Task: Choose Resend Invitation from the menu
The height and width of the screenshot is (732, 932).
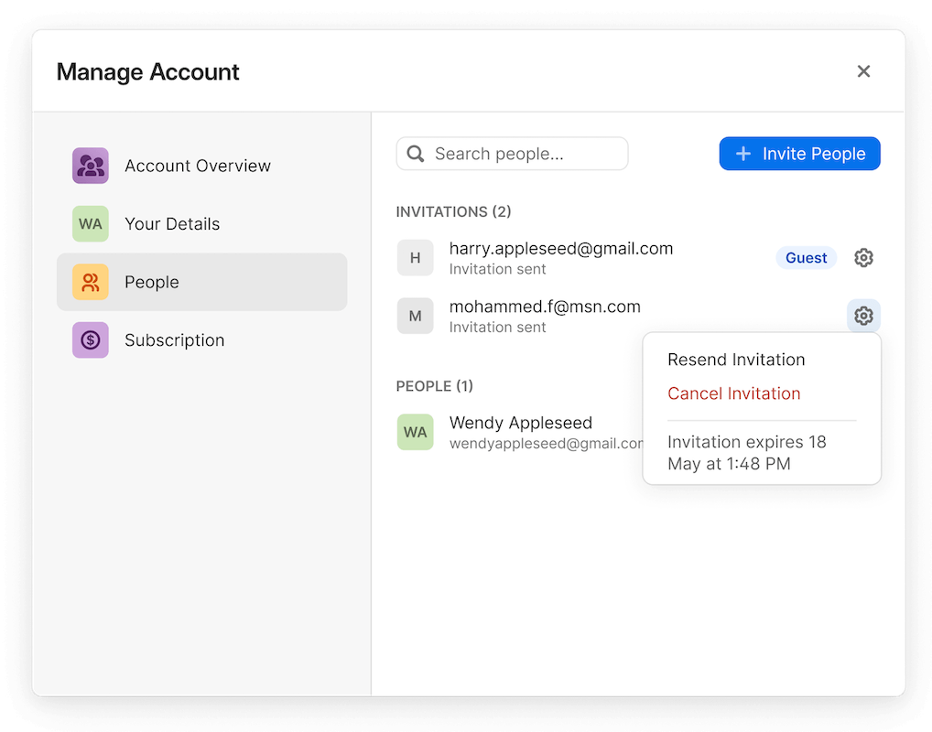Action: click(736, 360)
